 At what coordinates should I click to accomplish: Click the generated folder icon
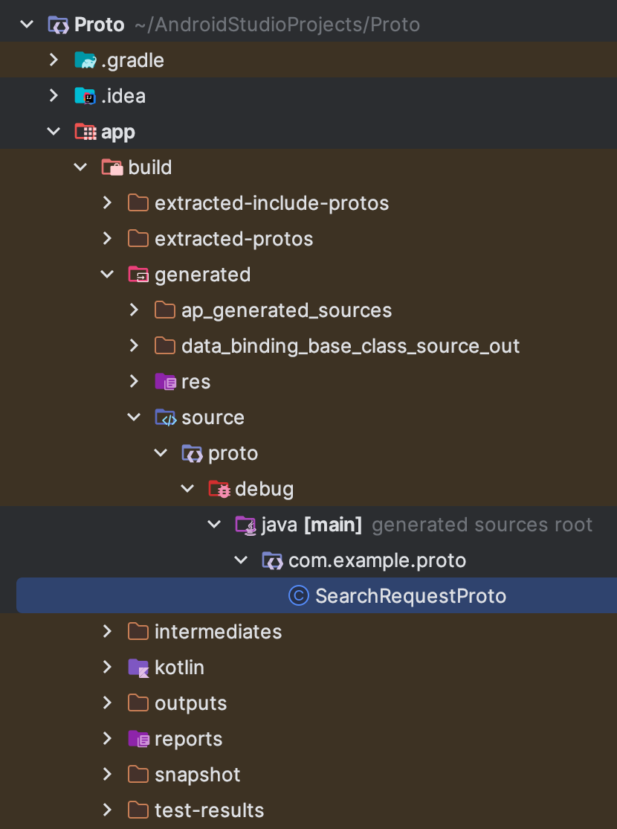pyautogui.click(x=138, y=275)
